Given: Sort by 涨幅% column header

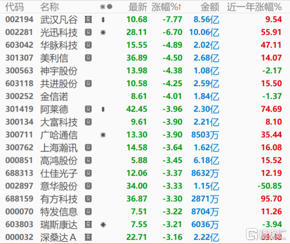Looking at the screenshot, I should 164,7.
